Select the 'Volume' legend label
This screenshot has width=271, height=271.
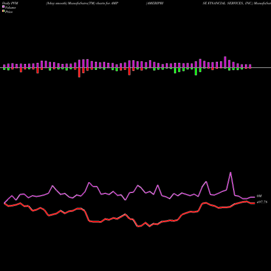(x=10, y=8)
